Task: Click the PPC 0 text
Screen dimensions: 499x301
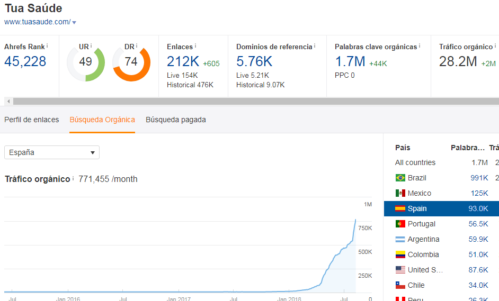Action: (345, 75)
